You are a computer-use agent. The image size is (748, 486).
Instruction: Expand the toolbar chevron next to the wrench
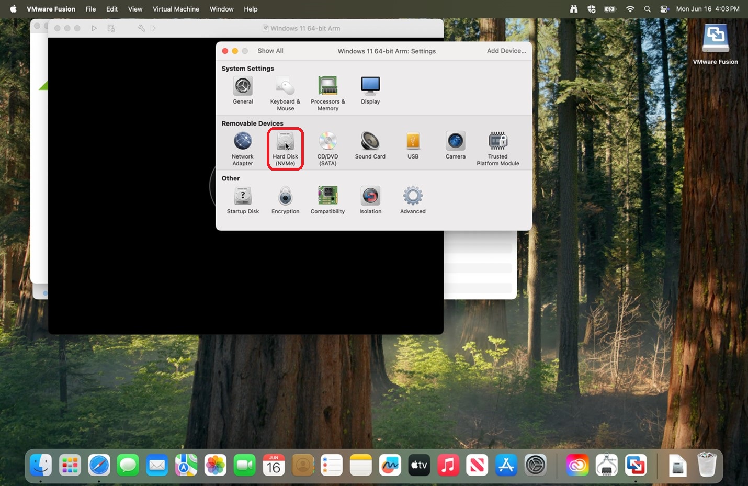coord(154,28)
